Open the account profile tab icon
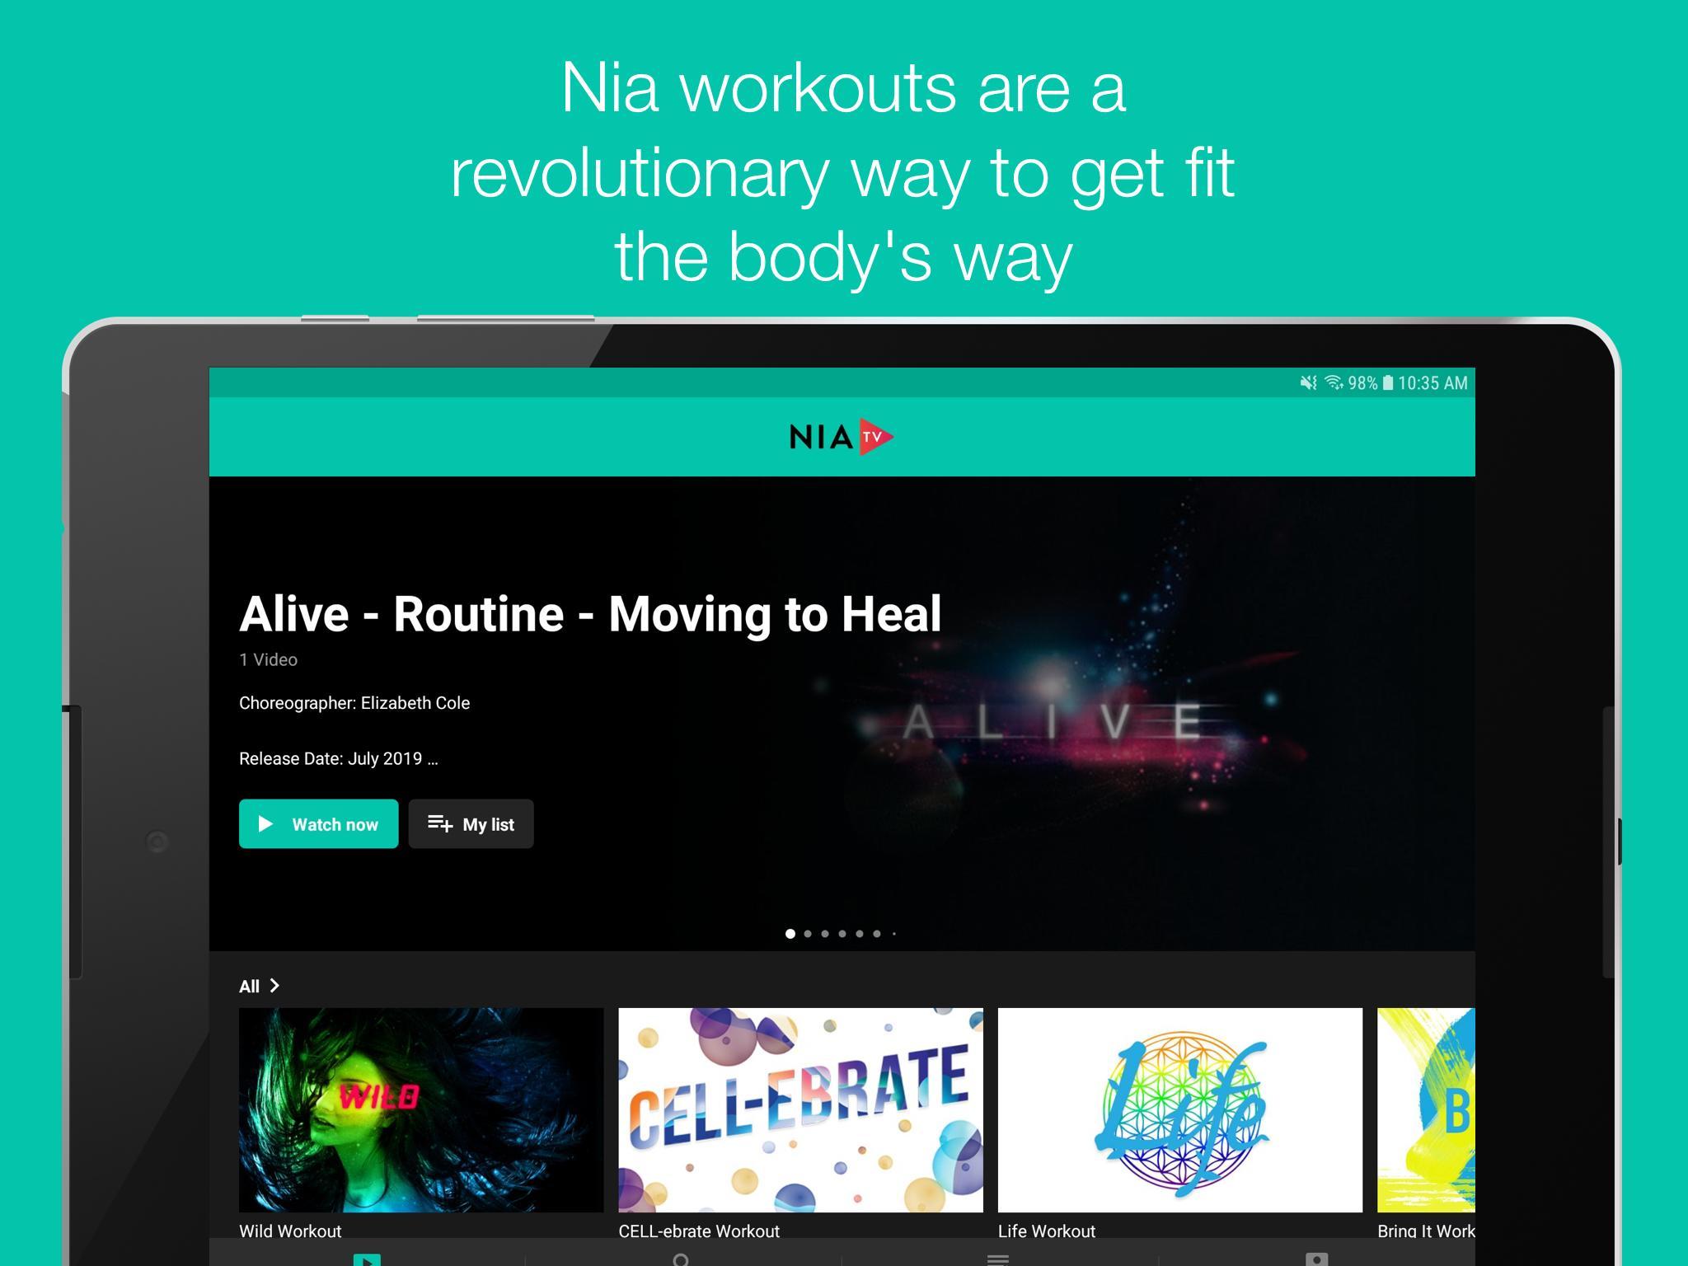The image size is (1688, 1266). coord(1316,1259)
